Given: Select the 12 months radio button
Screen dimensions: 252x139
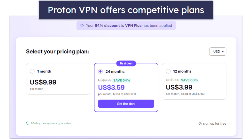Looking at the screenshot, I should point(168,71).
